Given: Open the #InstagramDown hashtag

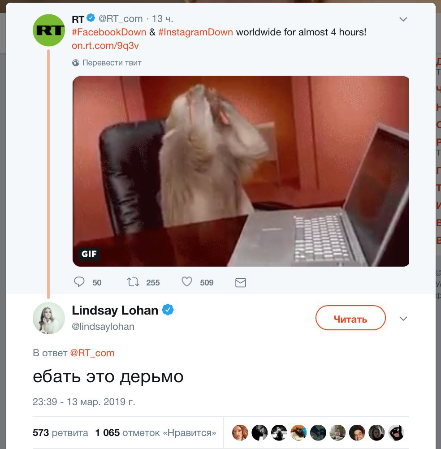Looking at the screenshot, I should coord(195,32).
